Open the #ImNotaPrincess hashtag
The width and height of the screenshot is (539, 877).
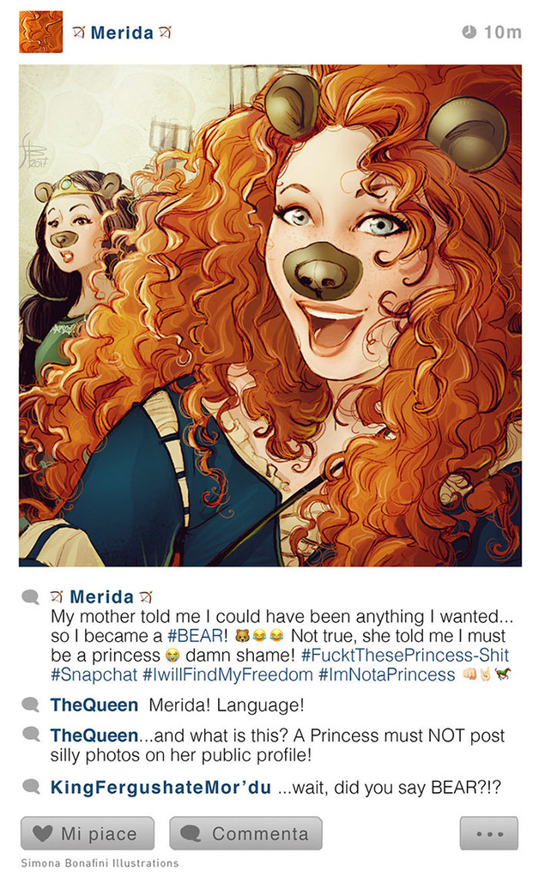386,674
